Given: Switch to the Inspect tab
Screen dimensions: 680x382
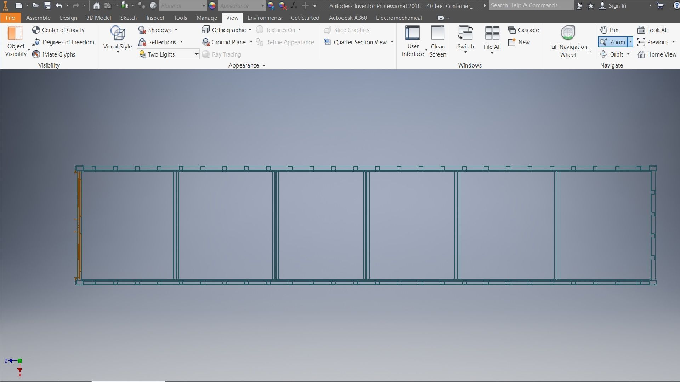Looking at the screenshot, I should click(155, 18).
